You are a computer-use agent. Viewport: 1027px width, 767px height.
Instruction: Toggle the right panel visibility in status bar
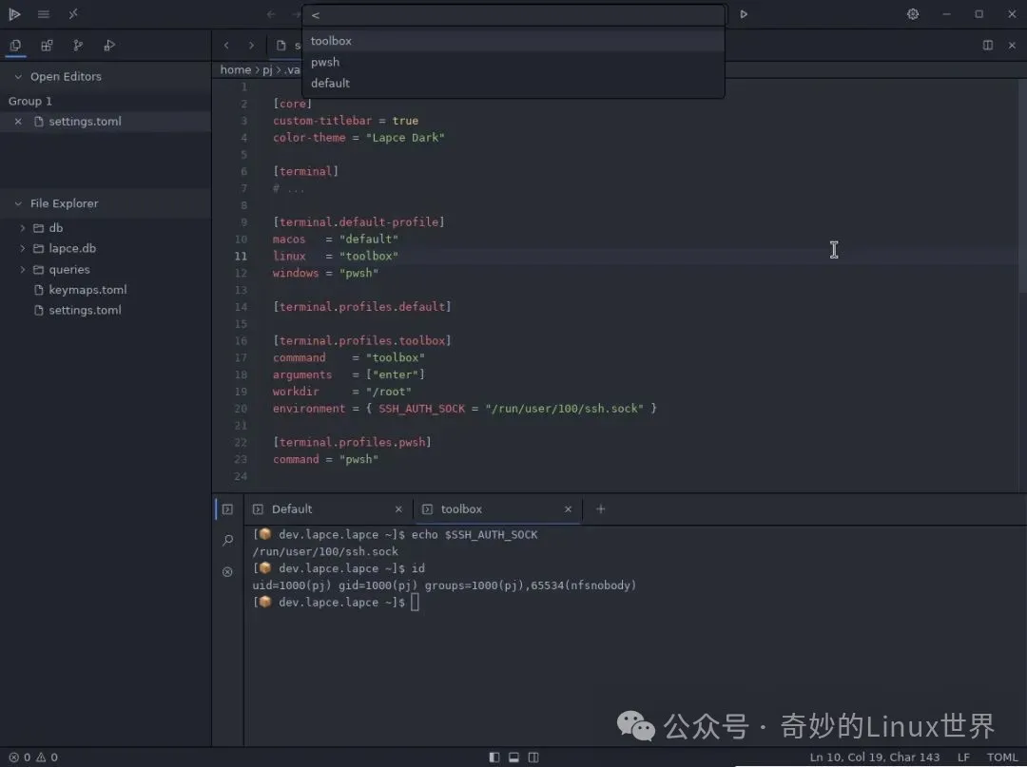(x=534, y=757)
